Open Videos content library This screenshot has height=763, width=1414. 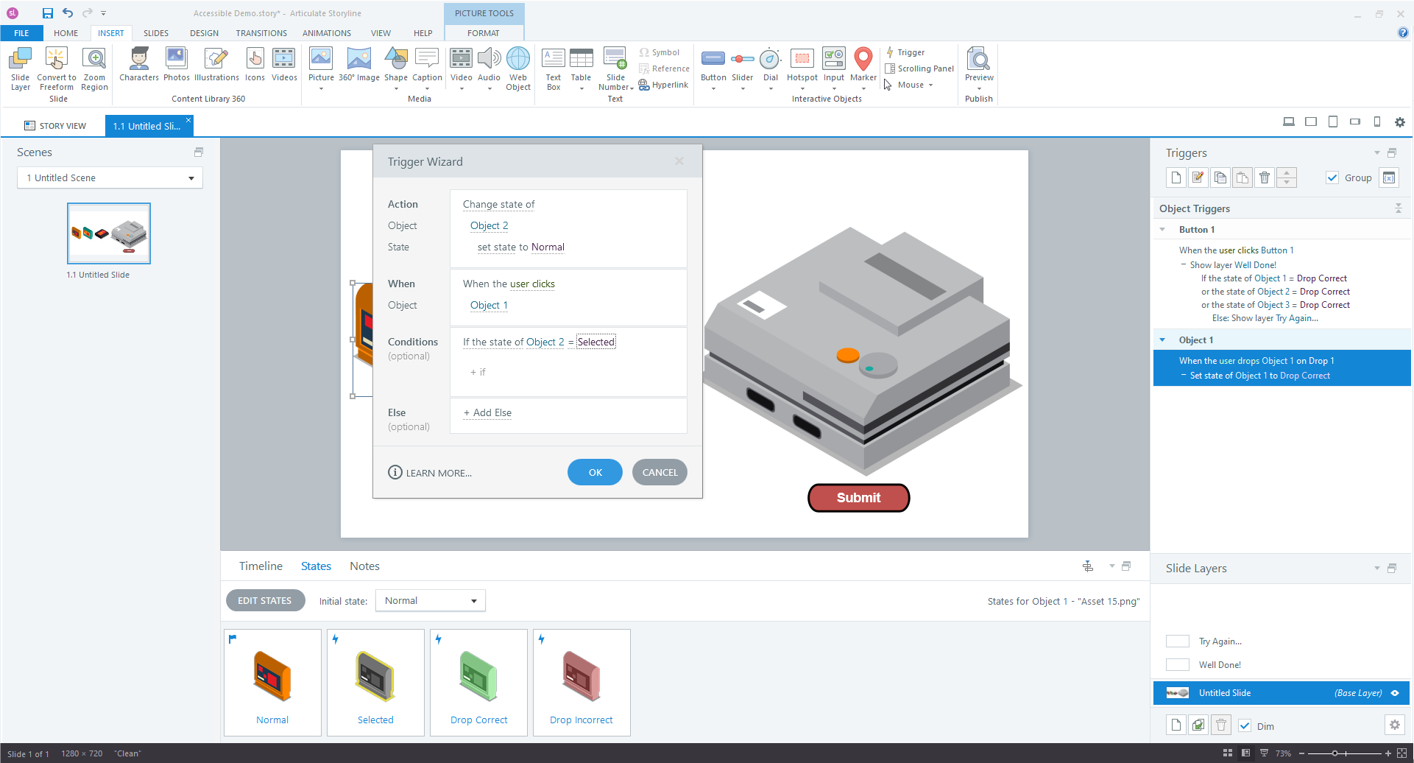coord(284,64)
